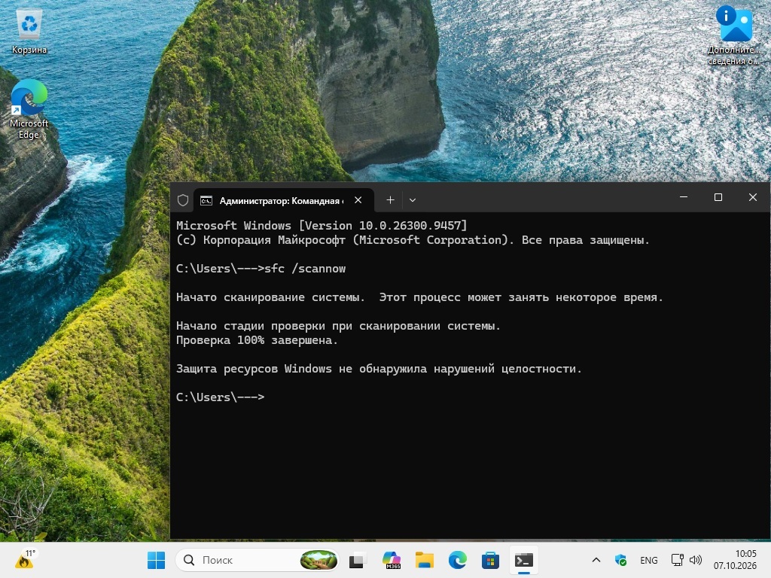Open Microsoft Edge from the taskbar
The height and width of the screenshot is (578, 771).
[458, 560]
